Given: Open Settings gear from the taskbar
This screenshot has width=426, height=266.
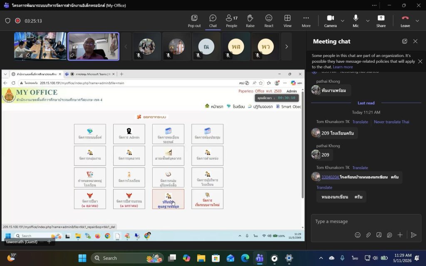Looking at the screenshot, I should pyautogui.click(x=289, y=258).
